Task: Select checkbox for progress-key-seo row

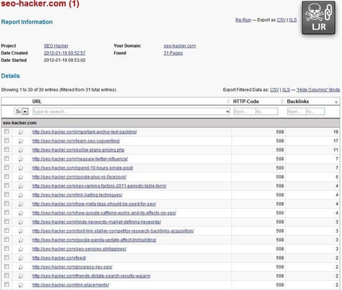Action: pos(7,267)
